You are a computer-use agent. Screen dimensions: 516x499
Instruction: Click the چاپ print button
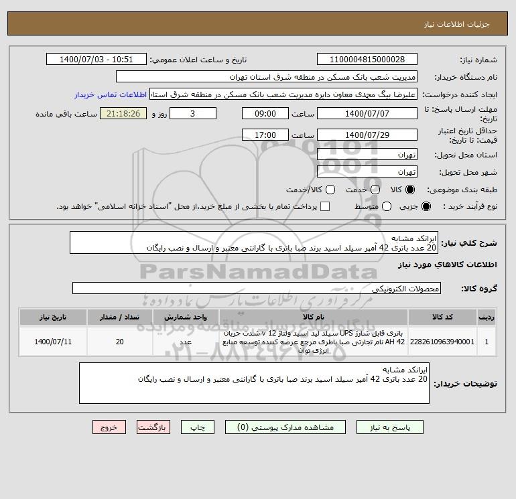click(x=198, y=427)
